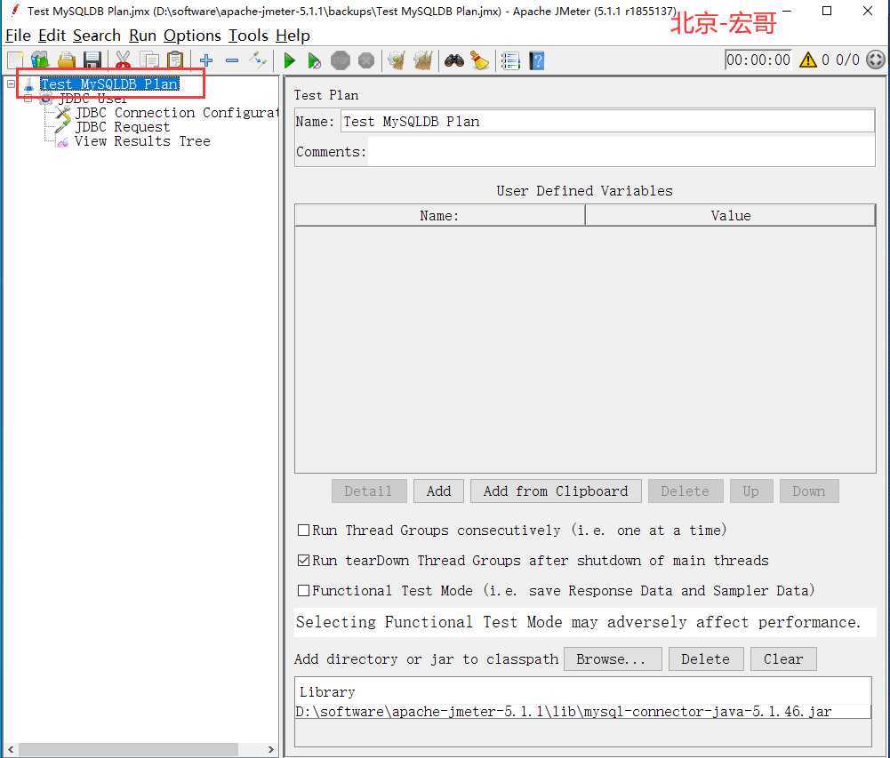Click the Down button
Screen dimensions: 890x758
pyautogui.click(x=809, y=491)
